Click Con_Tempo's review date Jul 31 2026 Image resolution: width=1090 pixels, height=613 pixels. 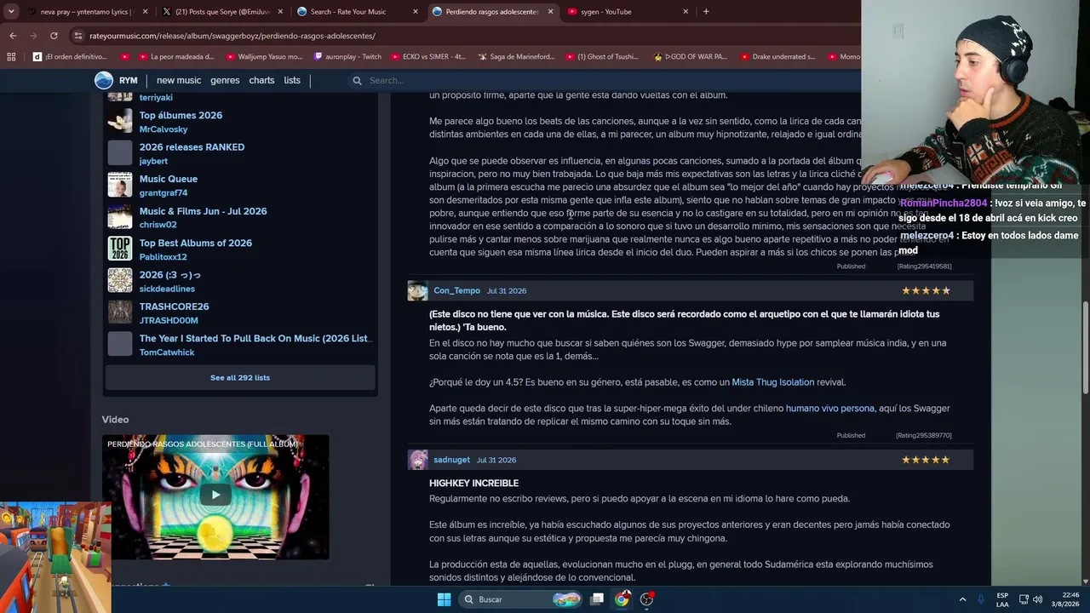(x=506, y=290)
